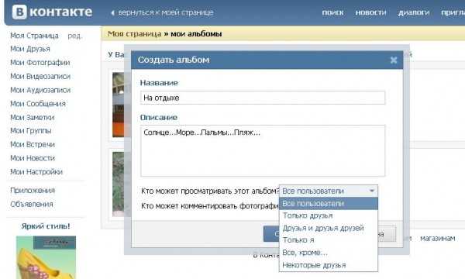Go to Мои Фотографии in sidebar
This screenshot has width=465, height=279.
coord(40,63)
